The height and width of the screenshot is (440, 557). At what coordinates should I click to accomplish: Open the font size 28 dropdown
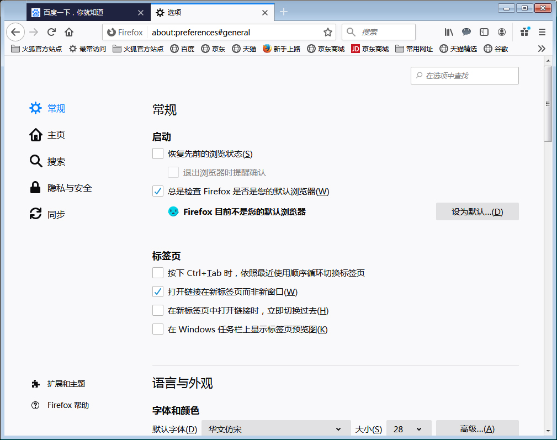coord(409,428)
